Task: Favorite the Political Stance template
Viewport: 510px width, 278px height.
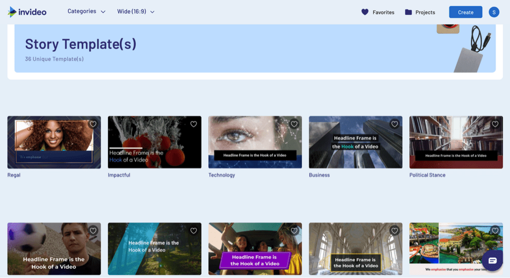Action: click(495, 124)
